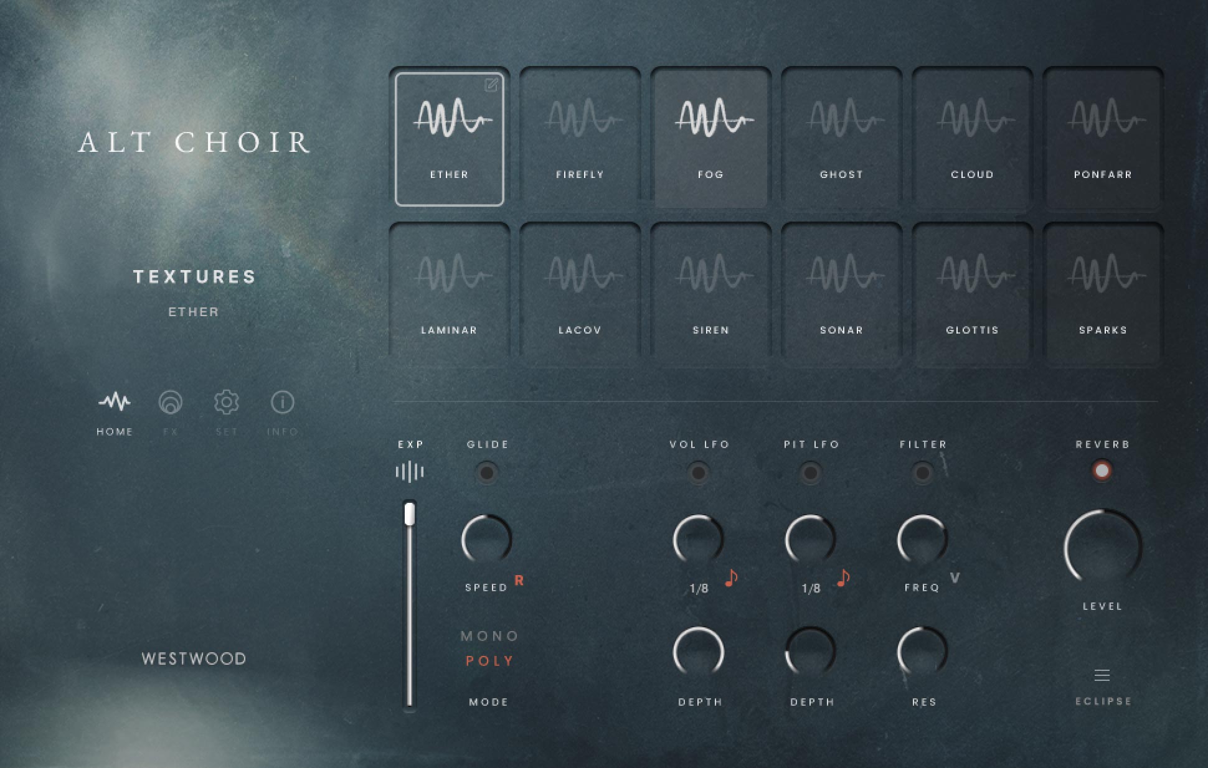Switch voice mode to MONO
The height and width of the screenshot is (768, 1208).
click(489, 636)
